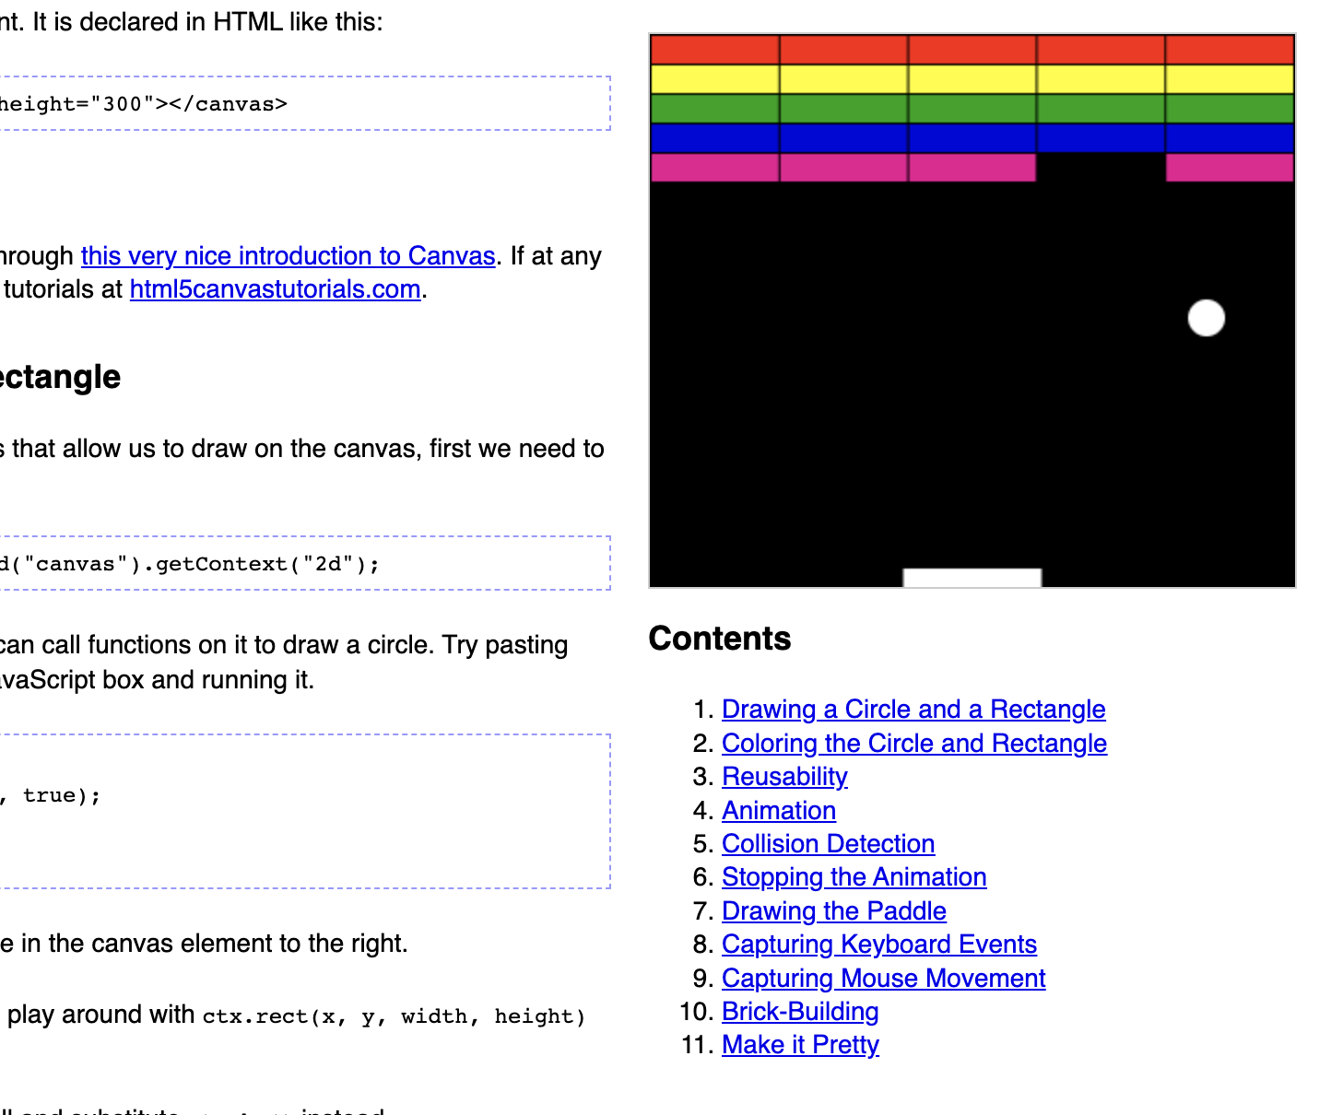The height and width of the screenshot is (1115, 1331).
Task: Click the white paddle at canvas bottom
Action: [972, 578]
